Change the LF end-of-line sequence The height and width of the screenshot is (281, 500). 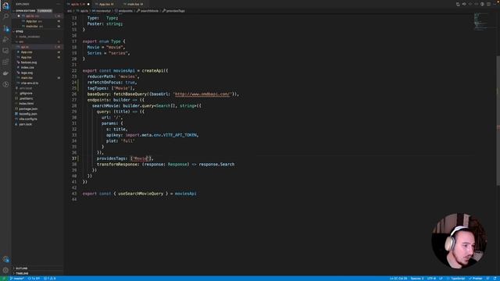click(441, 279)
